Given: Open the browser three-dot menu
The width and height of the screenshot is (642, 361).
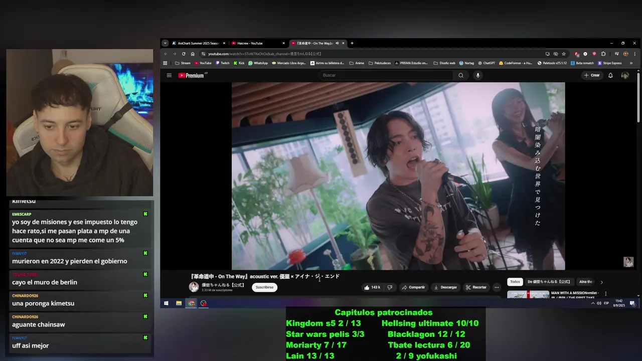Looking at the screenshot, I should tap(634, 54).
